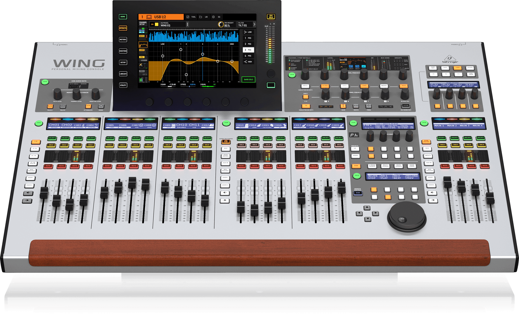This screenshot has height=315, width=519.
Task: Open the EQ MODEL WING EQ selector
Action: pos(173,24)
